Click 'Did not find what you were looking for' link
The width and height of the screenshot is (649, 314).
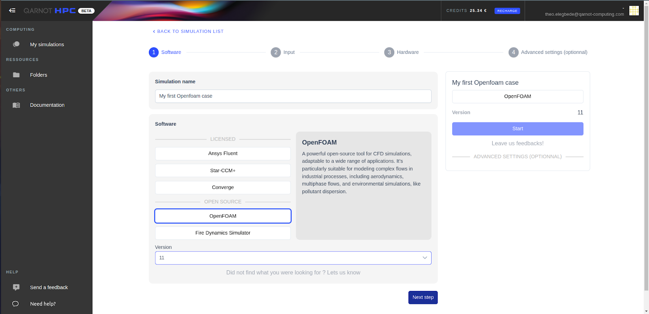[x=293, y=273]
